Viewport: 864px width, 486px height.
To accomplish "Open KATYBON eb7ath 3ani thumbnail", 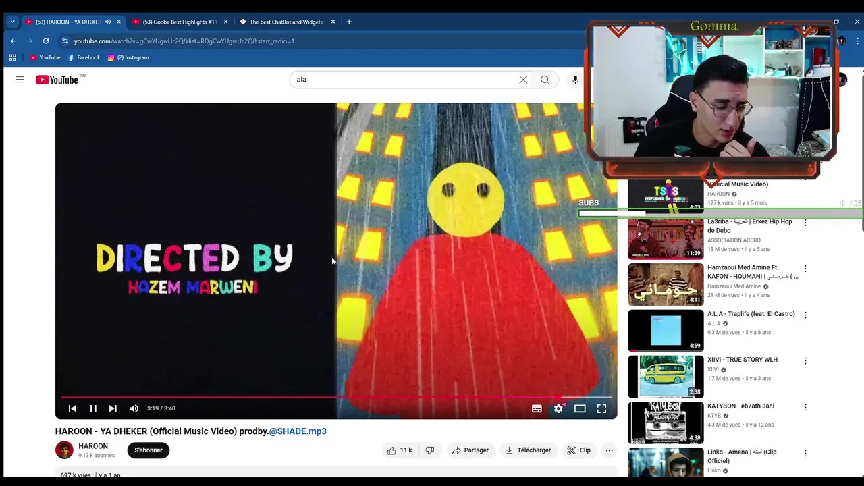I will (x=666, y=423).
